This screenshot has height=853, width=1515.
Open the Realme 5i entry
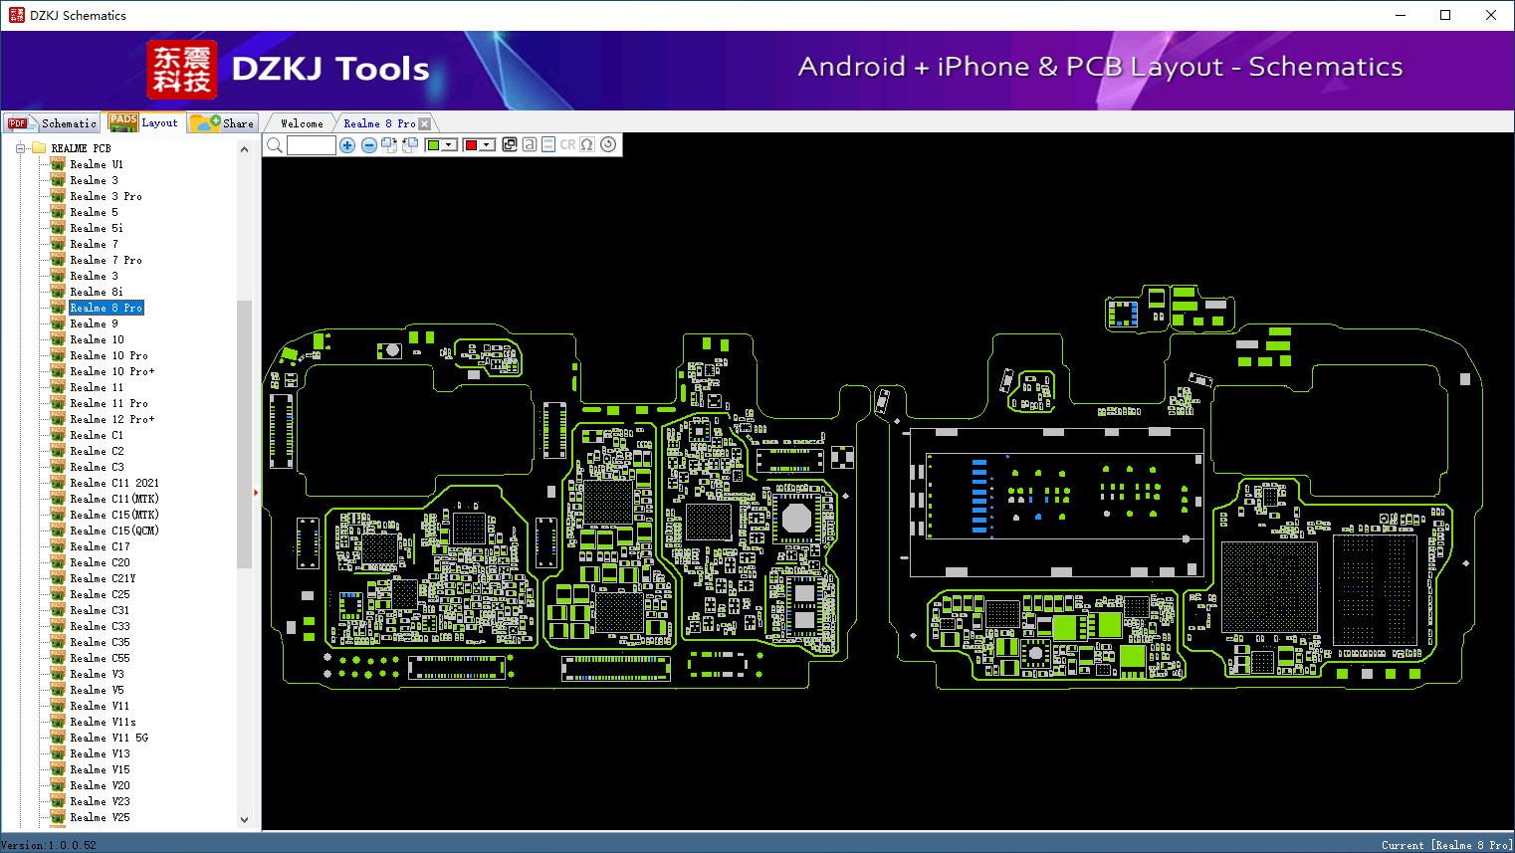97,228
